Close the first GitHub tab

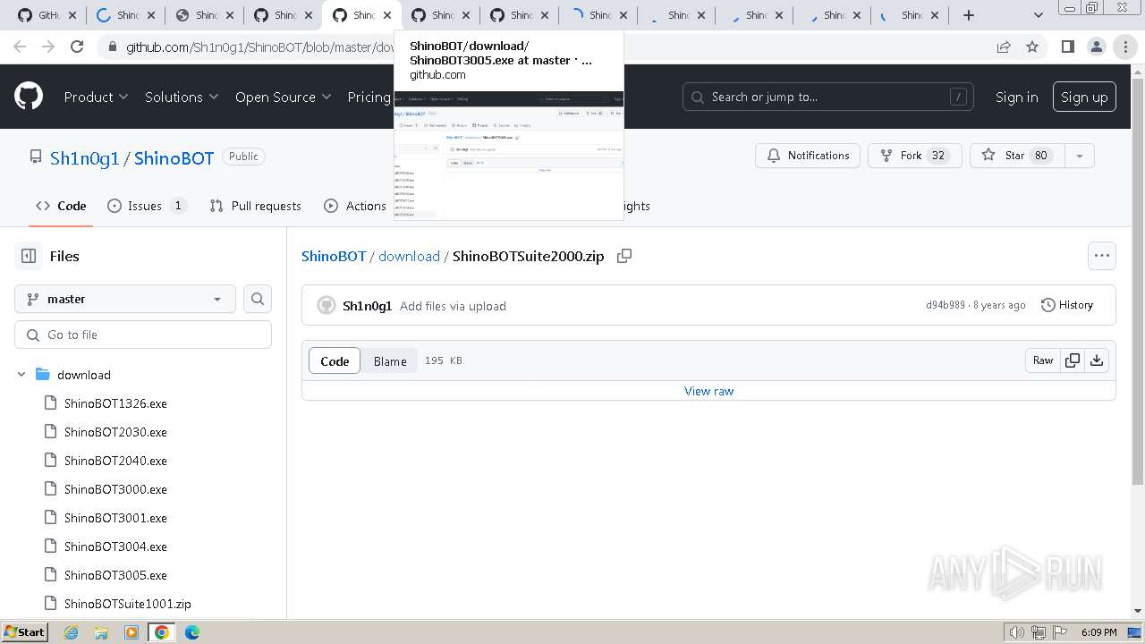[x=72, y=15]
